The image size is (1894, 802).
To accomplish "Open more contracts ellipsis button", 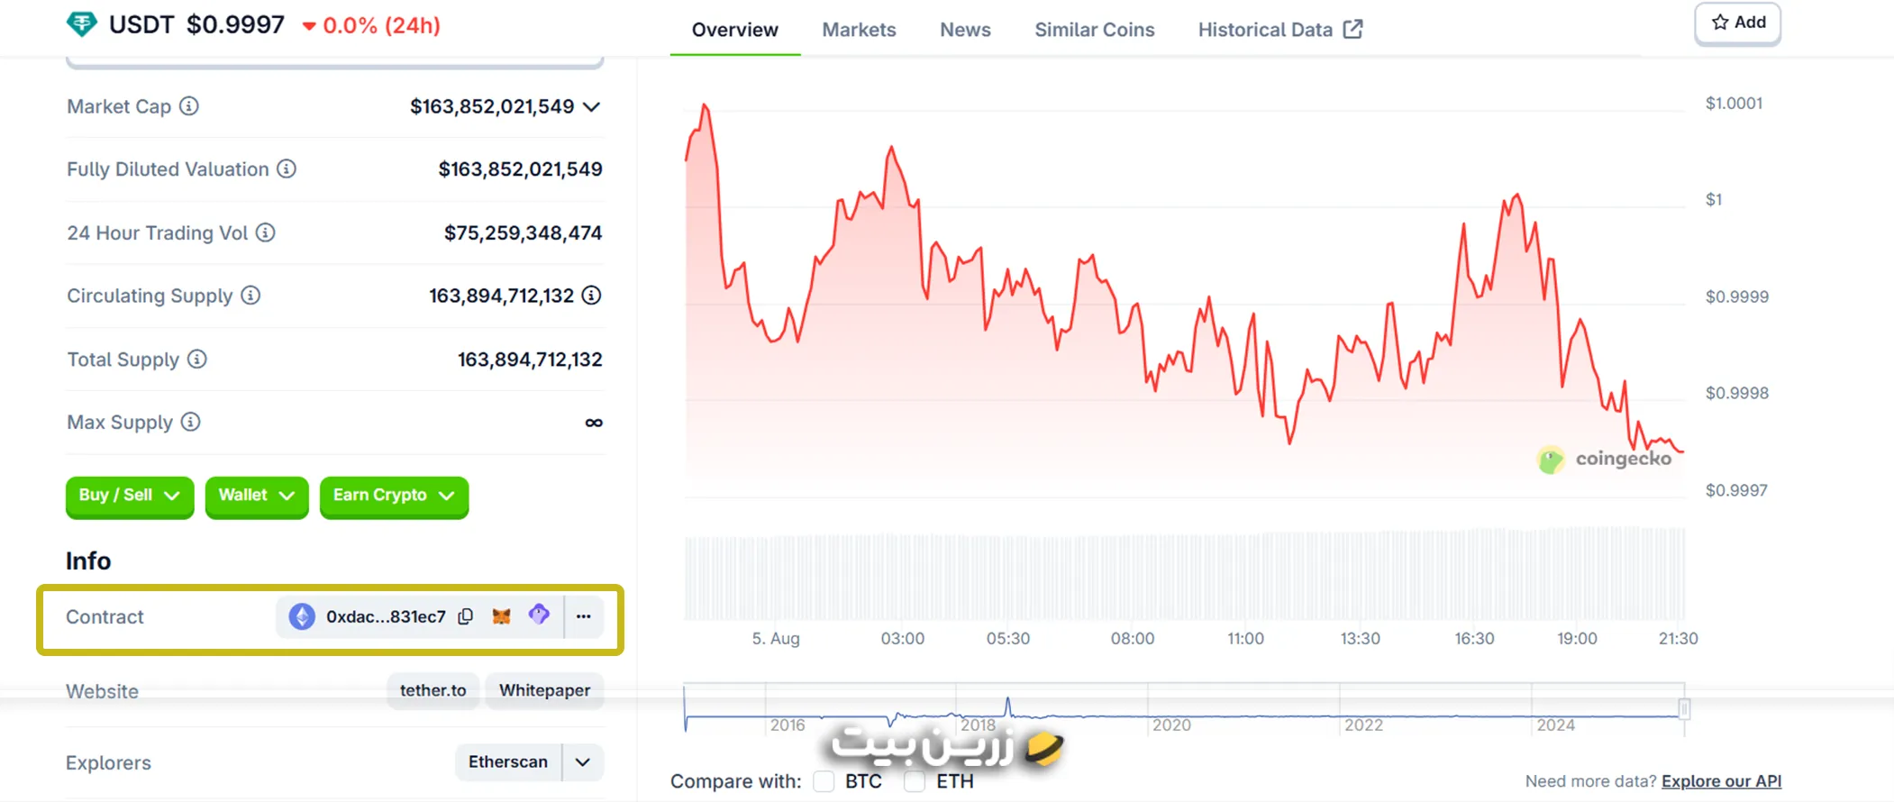I will click(584, 616).
